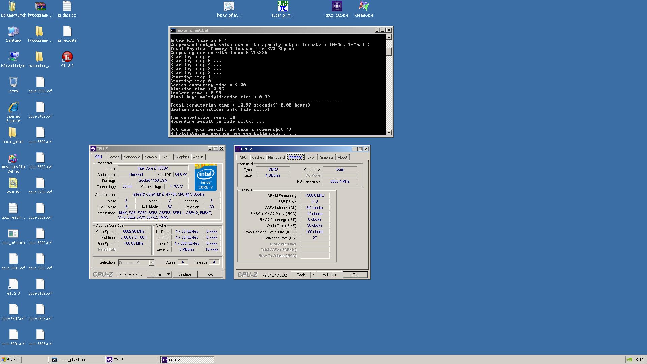Click NB Frequency value 5002.4 MHz
The image size is (647, 364).
340,181
